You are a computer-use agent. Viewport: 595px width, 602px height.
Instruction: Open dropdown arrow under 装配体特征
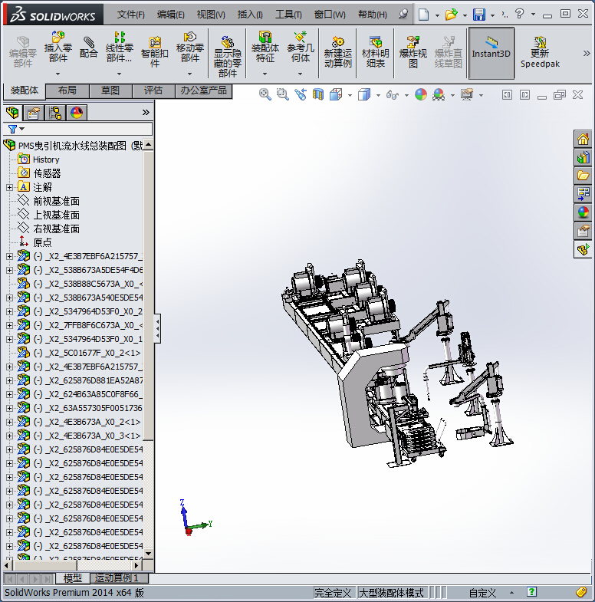(x=265, y=74)
